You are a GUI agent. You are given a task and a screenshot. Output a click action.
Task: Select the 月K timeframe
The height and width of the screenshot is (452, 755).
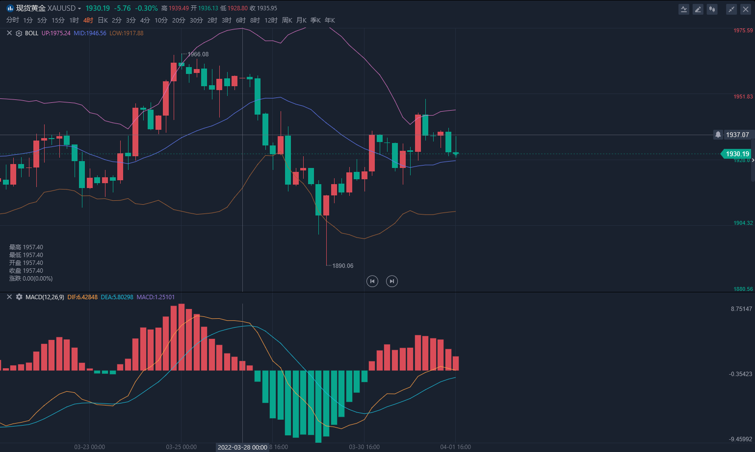301,20
